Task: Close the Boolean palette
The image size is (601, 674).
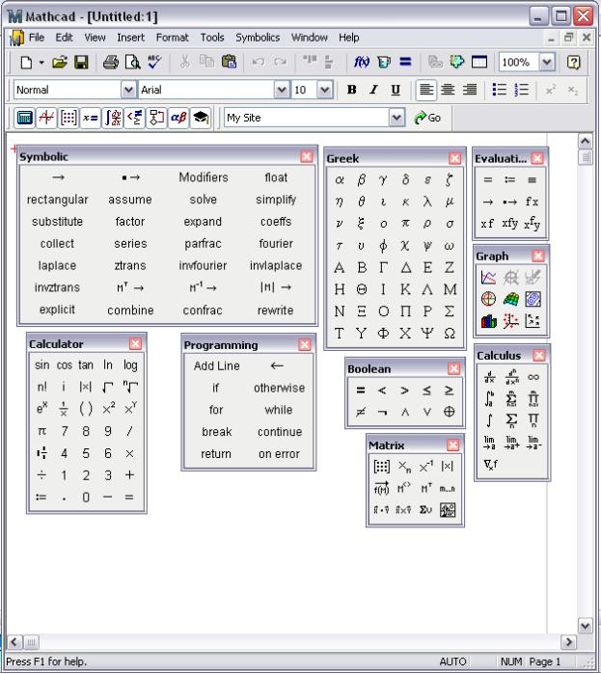Action: pos(453,368)
